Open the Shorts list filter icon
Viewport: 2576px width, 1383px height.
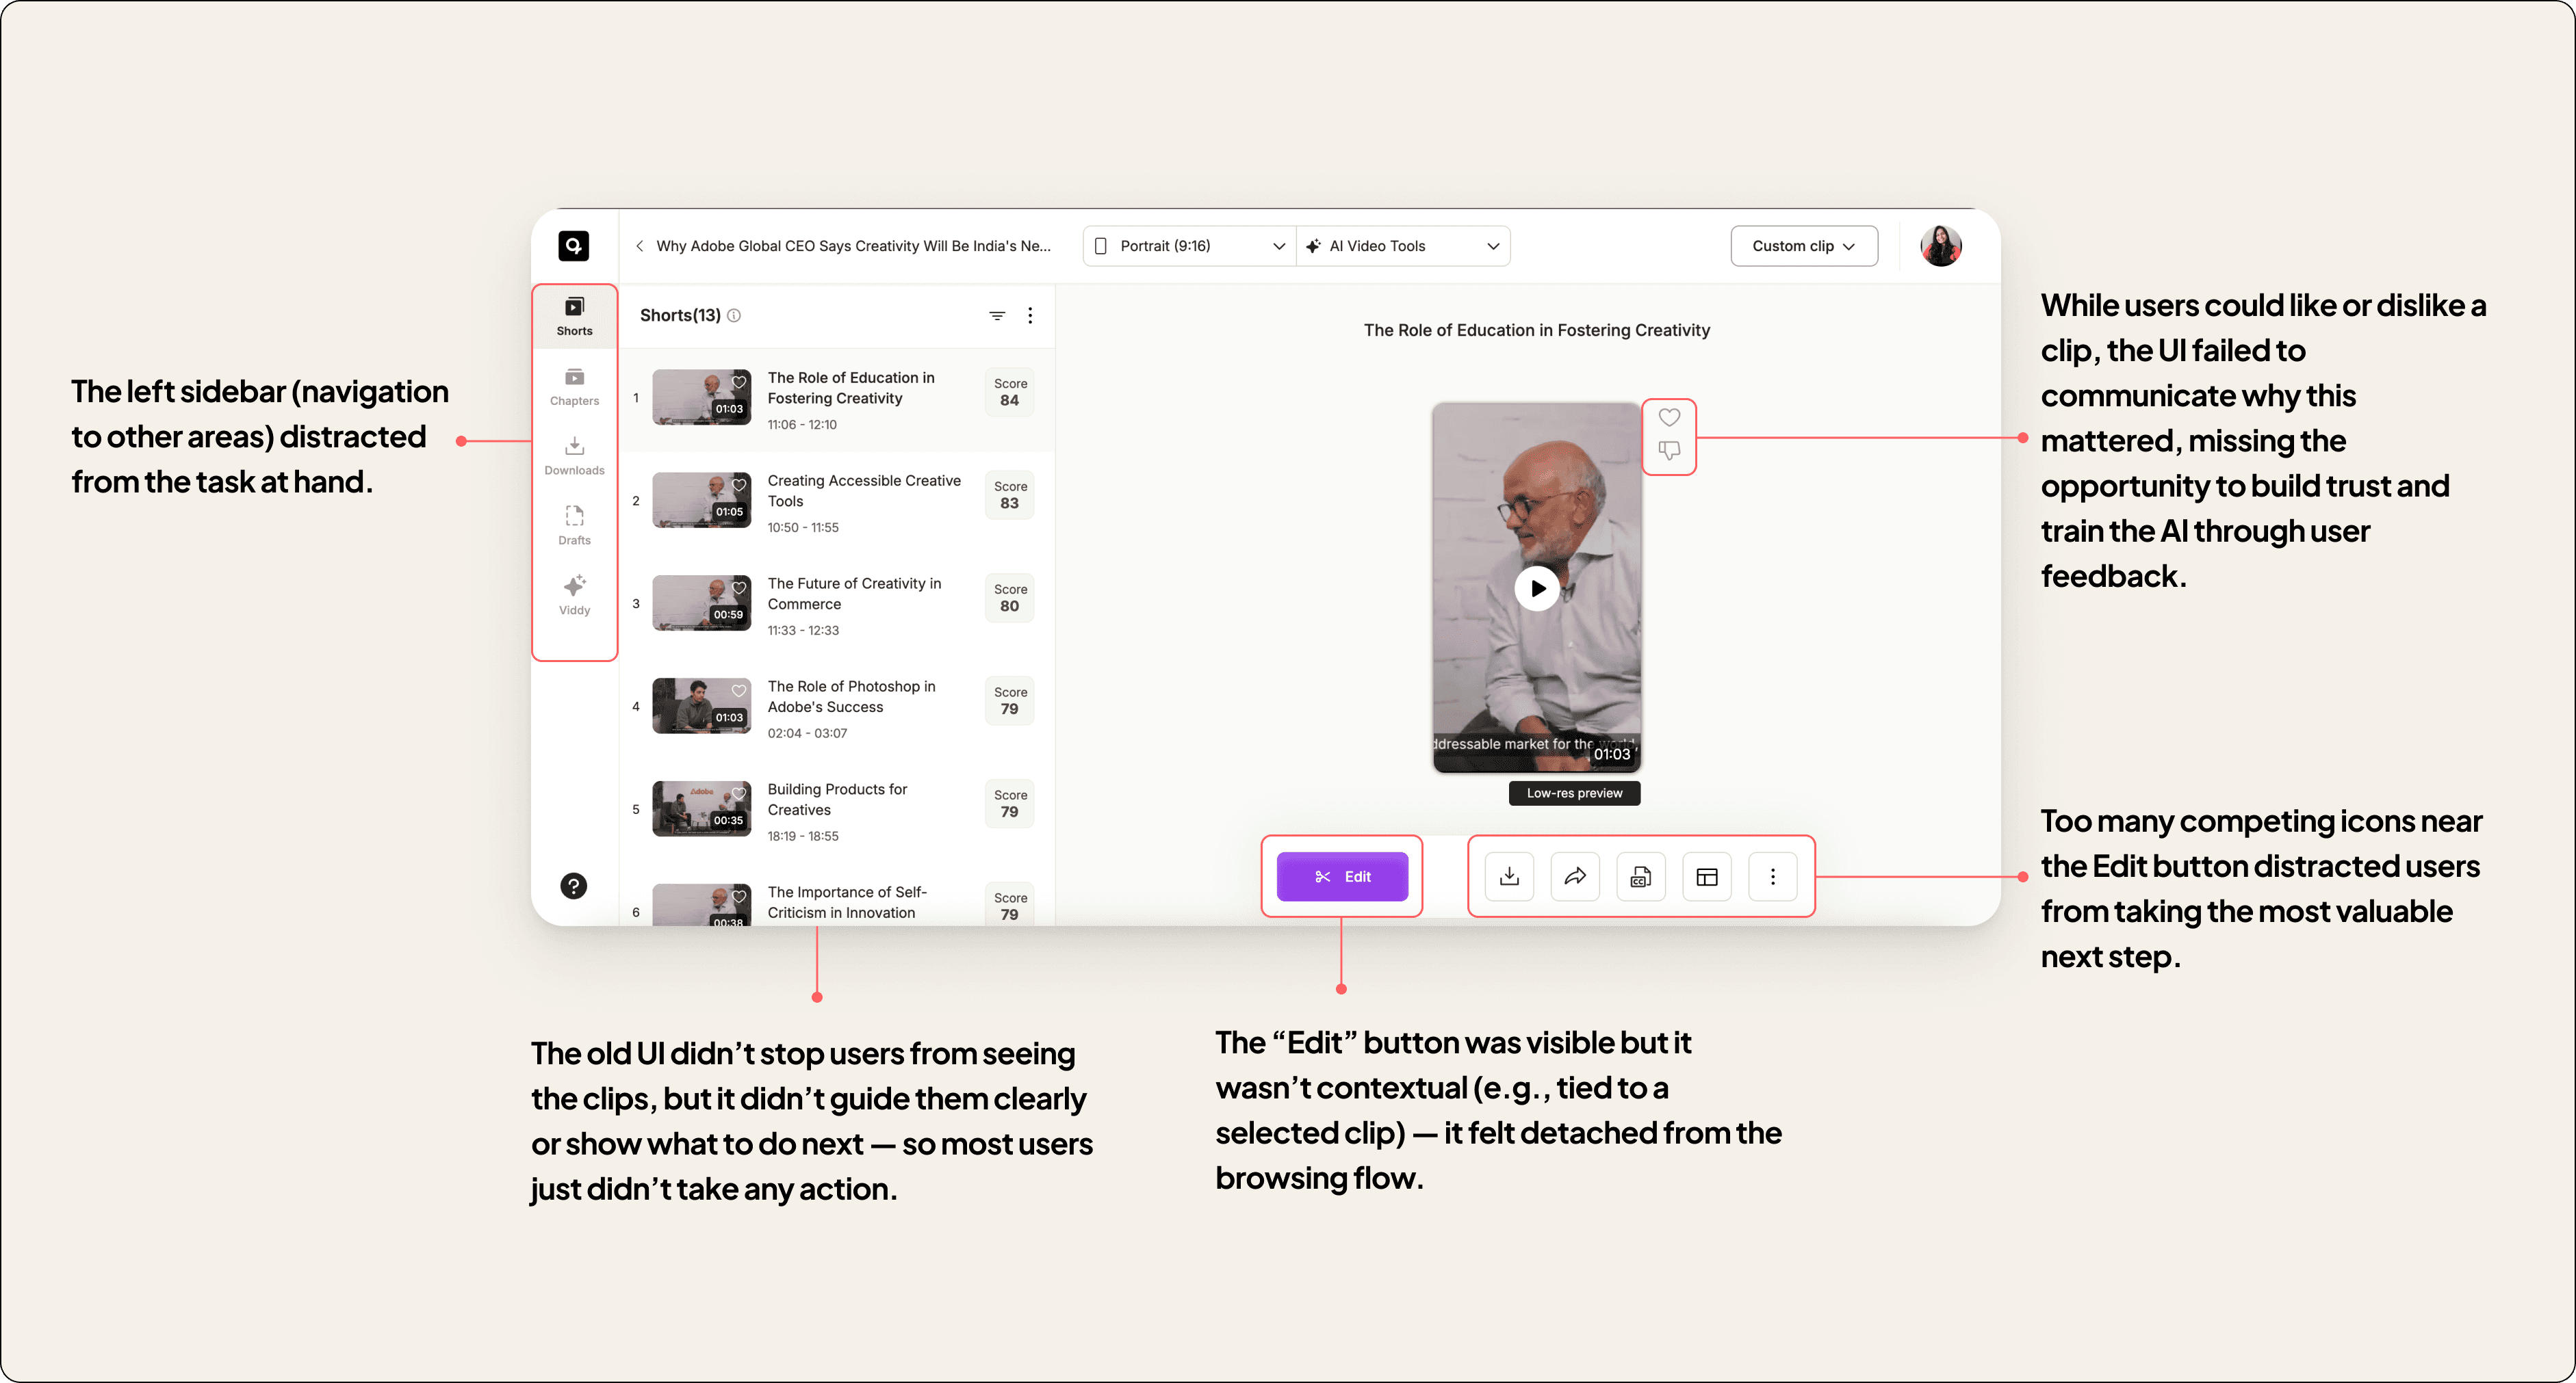click(x=997, y=316)
